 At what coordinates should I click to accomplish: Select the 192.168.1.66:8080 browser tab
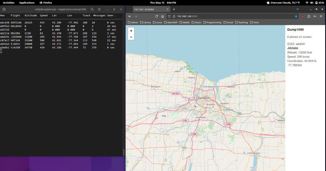(x=147, y=9)
